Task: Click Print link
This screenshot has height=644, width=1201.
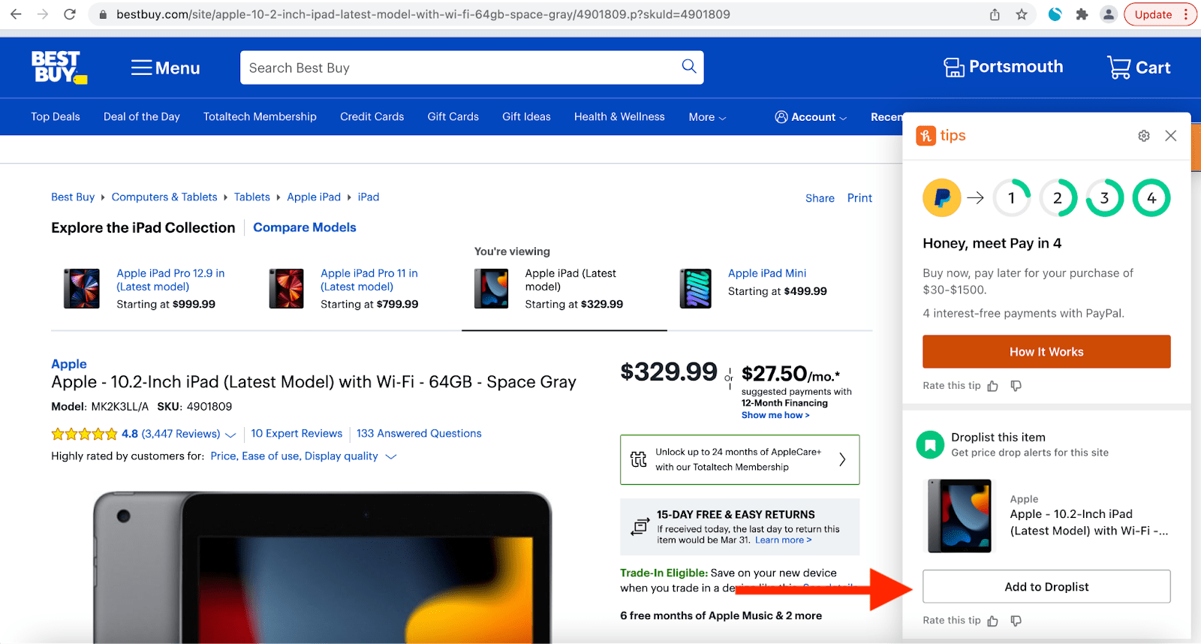Action: coord(859,198)
